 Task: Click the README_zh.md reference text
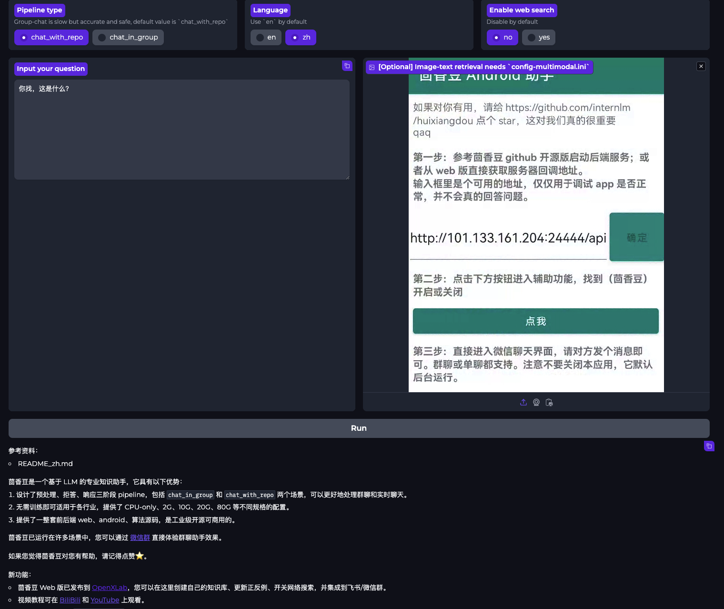45,464
